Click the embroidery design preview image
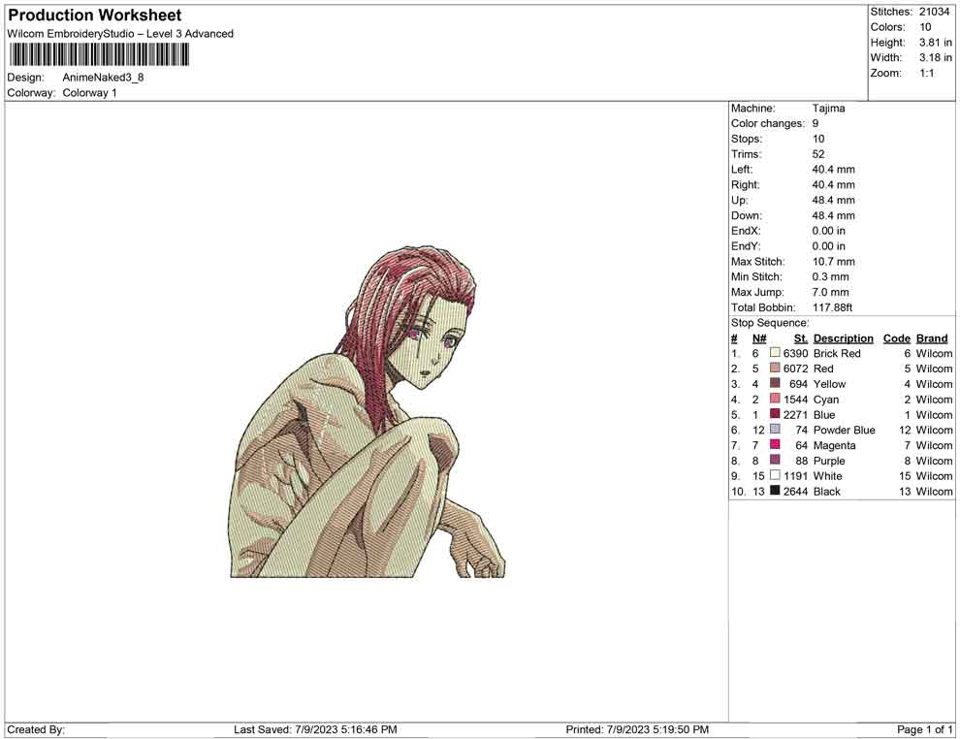This screenshot has width=960, height=739. (368, 411)
